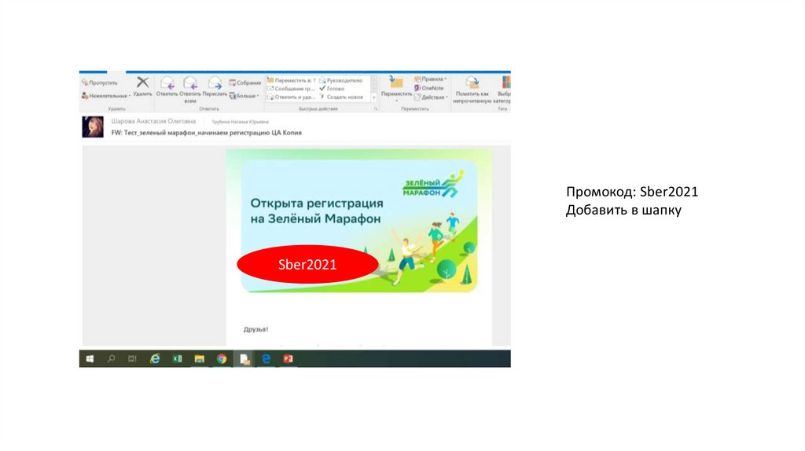Expand the quick steps gallery arrow
Image resolution: width=805 pixels, height=451 pixels.
[x=373, y=97]
